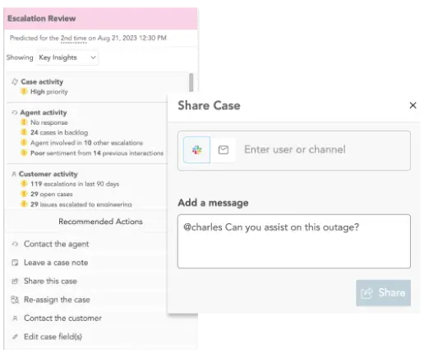Screen dimensions: 424x353
Task: Click the Agent activity headset icon
Action: 15,112
